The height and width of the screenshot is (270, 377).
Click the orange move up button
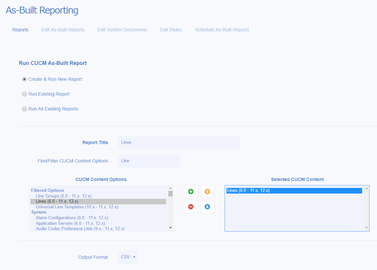tap(207, 191)
